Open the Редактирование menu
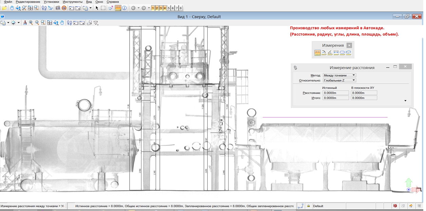The width and height of the screenshot is (426, 211). tap(28, 2)
